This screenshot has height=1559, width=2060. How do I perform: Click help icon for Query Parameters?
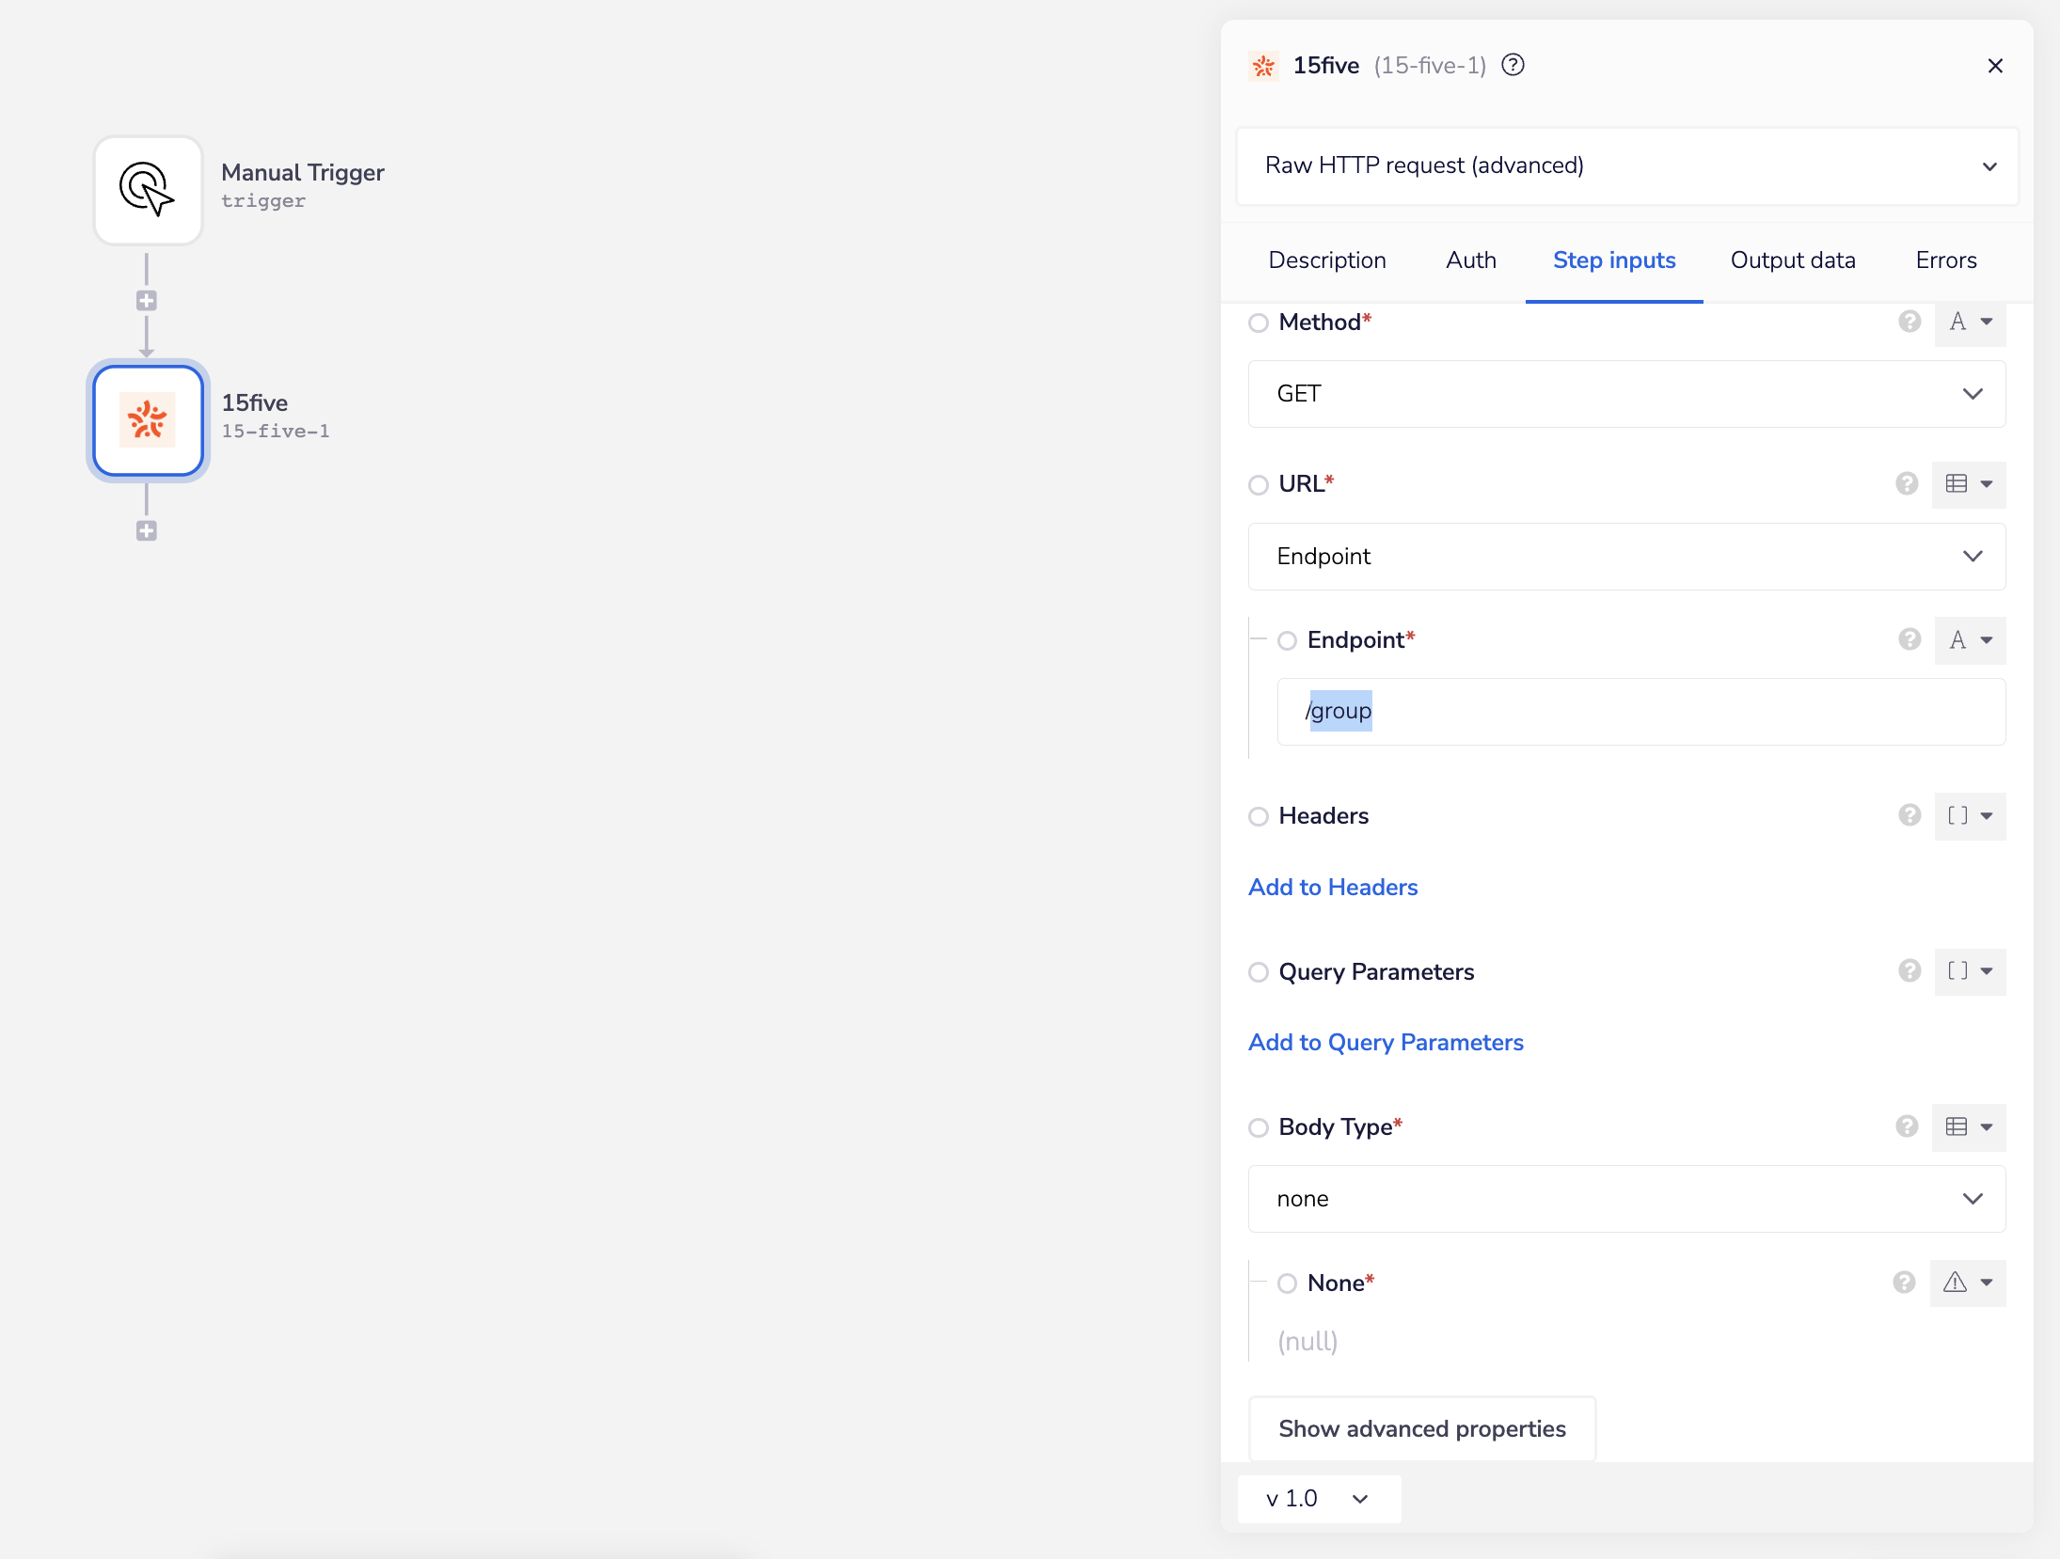coord(1909,970)
